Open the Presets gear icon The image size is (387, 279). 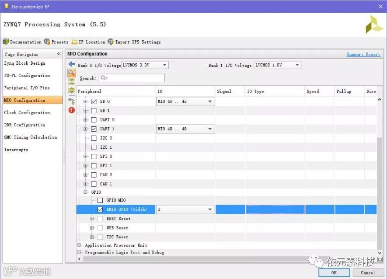point(47,42)
